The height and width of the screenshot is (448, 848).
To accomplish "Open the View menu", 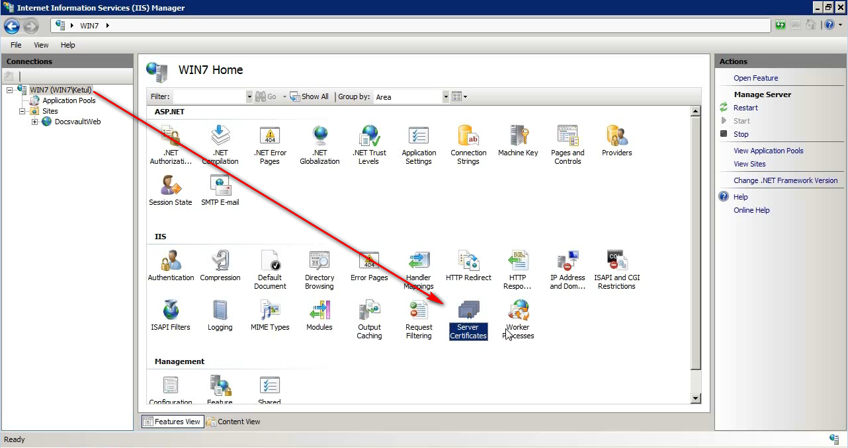I will pyautogui.click(x=40, y=45).
